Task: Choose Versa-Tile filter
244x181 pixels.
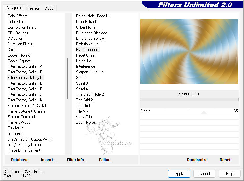Action: click(x=84, y=117)
